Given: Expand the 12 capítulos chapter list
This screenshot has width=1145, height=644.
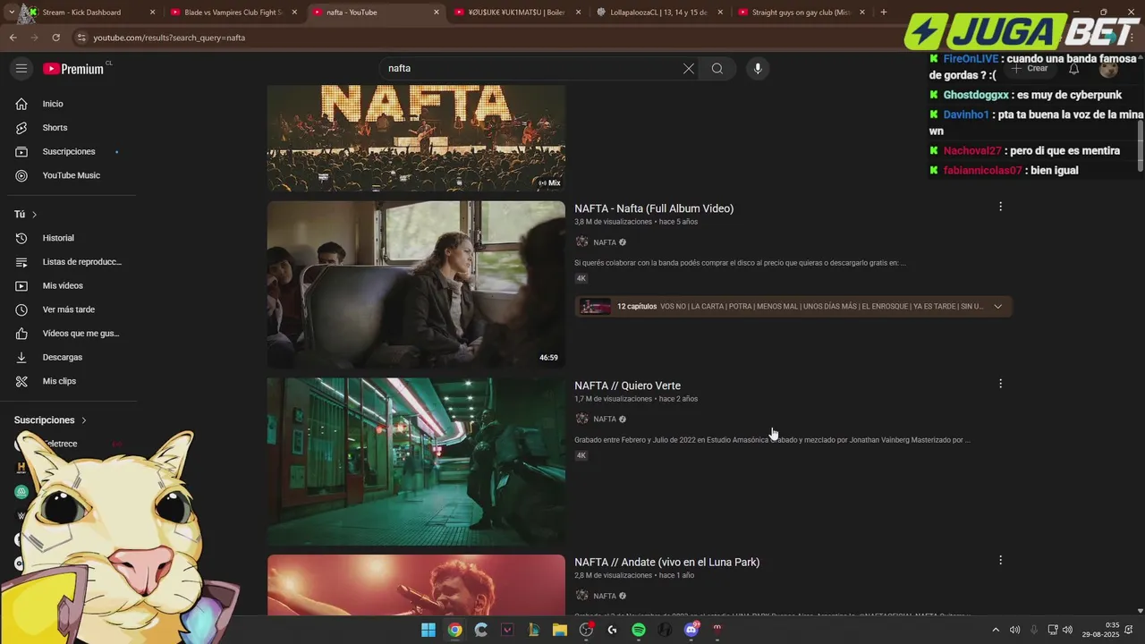Looking at the screenshot, I should point(998,307).
